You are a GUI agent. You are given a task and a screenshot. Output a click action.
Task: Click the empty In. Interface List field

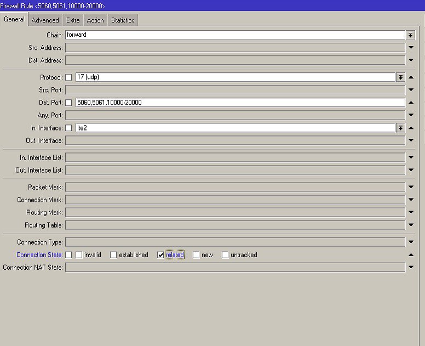[235, 157]
